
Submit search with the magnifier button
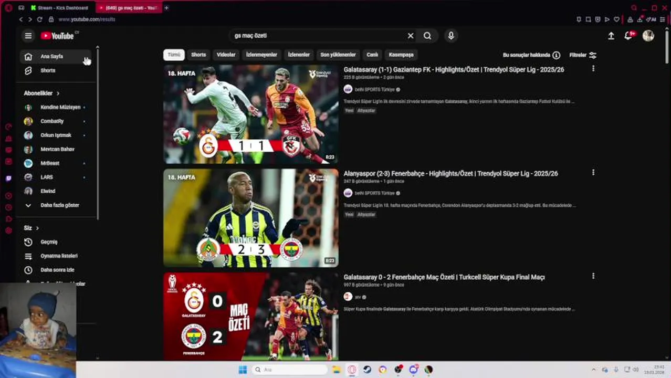(427, 36)
